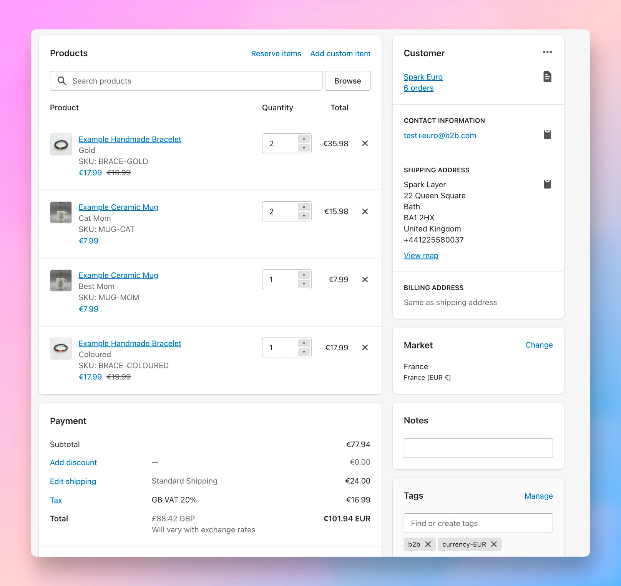View the customer's 6 orders

418,88
